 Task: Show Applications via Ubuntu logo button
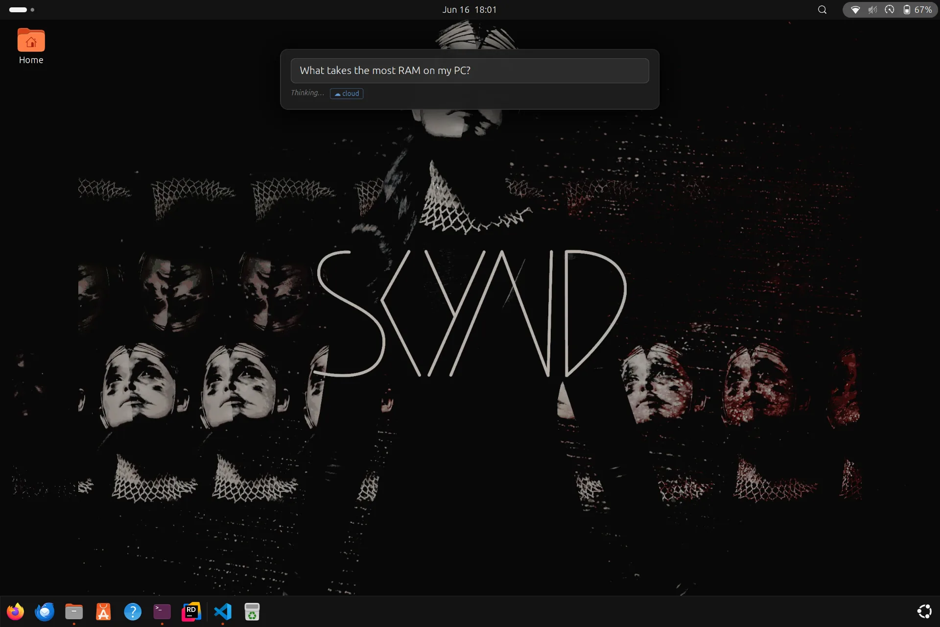pyautogui.click(x=924, y=611)
